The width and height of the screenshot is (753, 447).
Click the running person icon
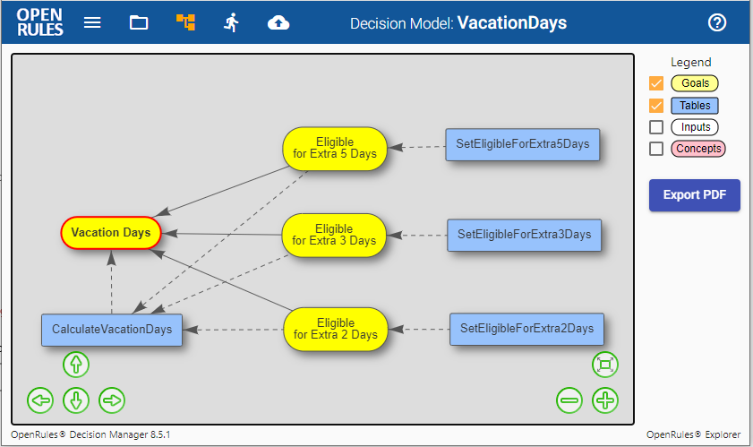(232, 22)
